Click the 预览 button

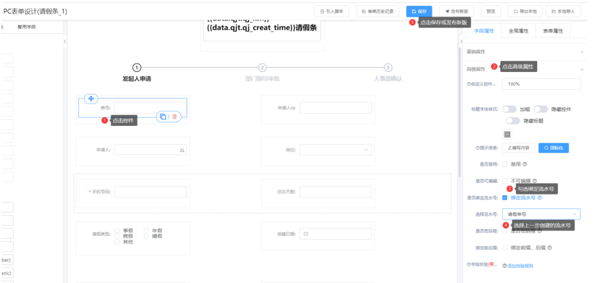pos(491,11)
